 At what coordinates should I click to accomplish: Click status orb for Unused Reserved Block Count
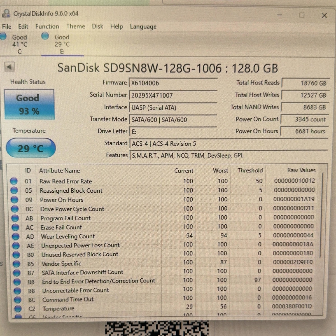16,255
